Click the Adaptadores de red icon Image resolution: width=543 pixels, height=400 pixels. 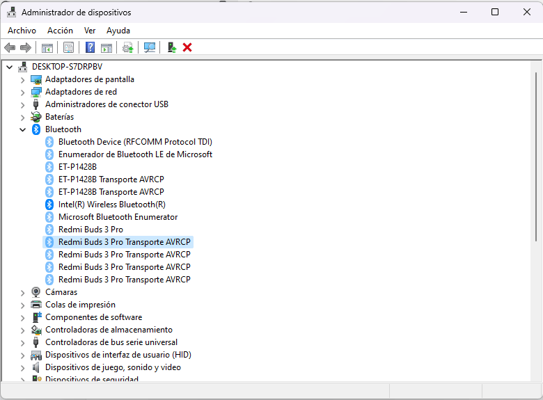36,92
